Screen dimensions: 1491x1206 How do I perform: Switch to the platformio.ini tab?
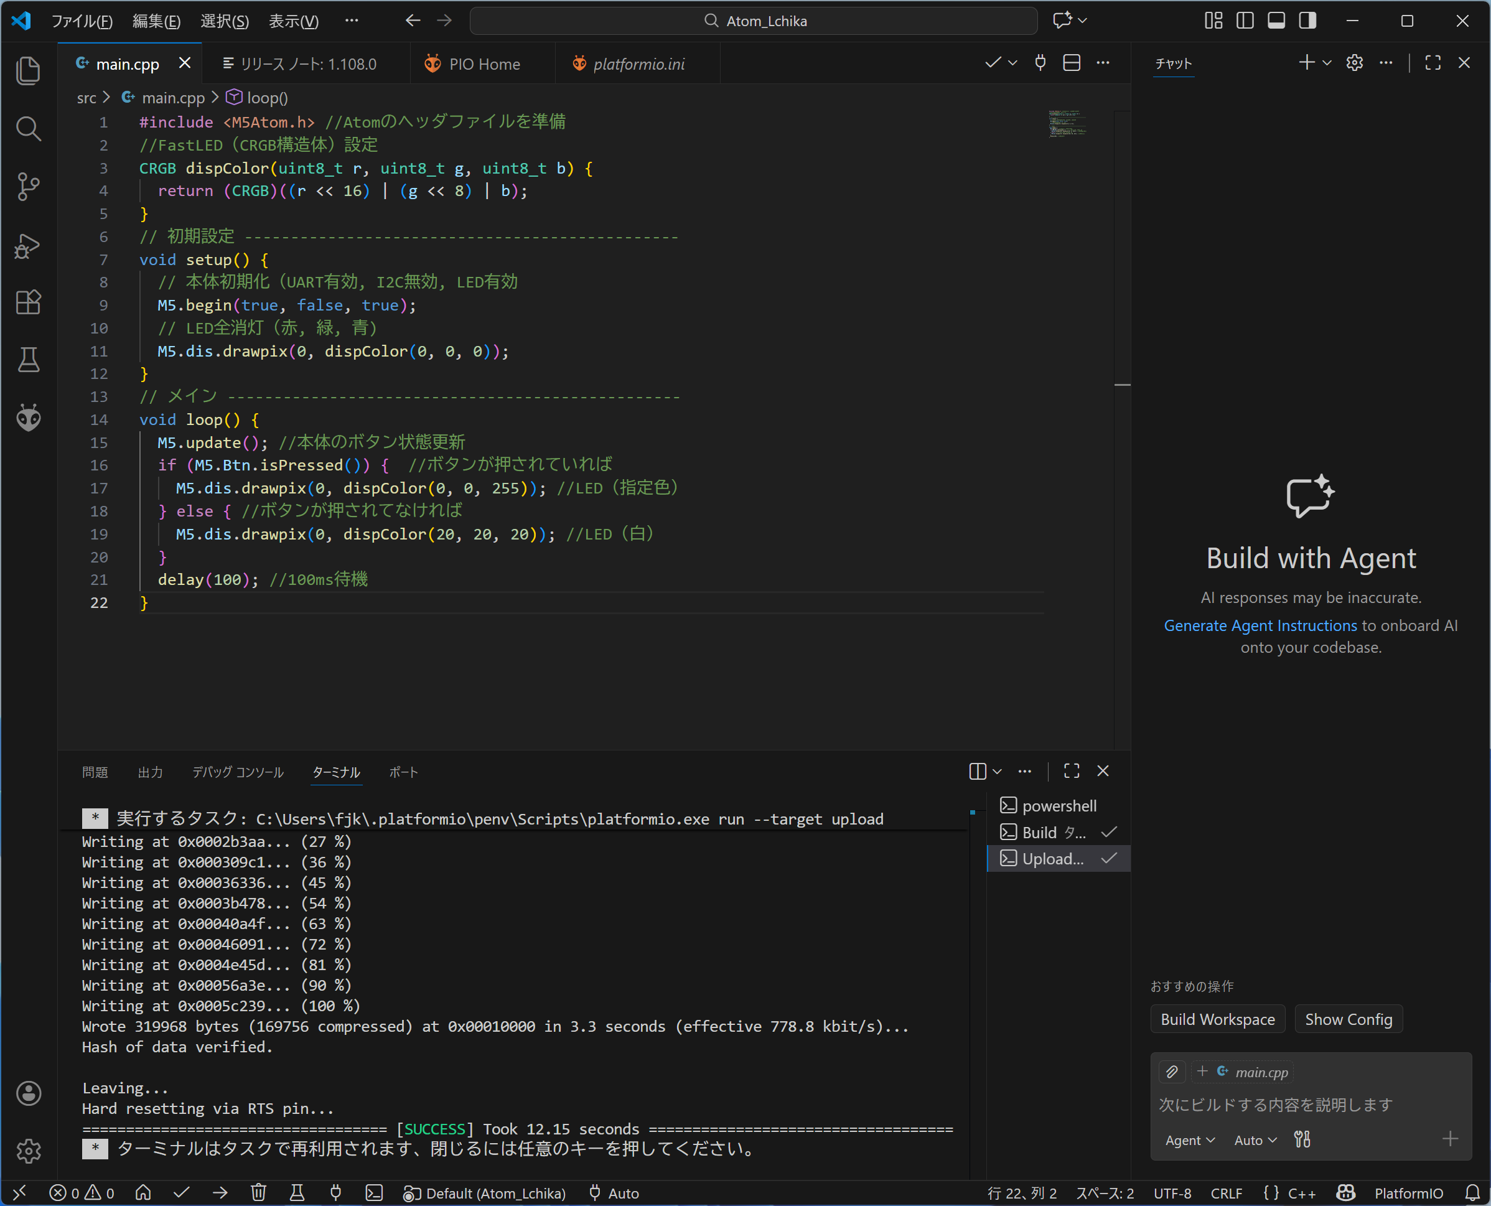(x=637, y=64)
